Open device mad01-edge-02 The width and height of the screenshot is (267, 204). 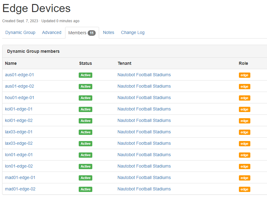tap(20, 189)
